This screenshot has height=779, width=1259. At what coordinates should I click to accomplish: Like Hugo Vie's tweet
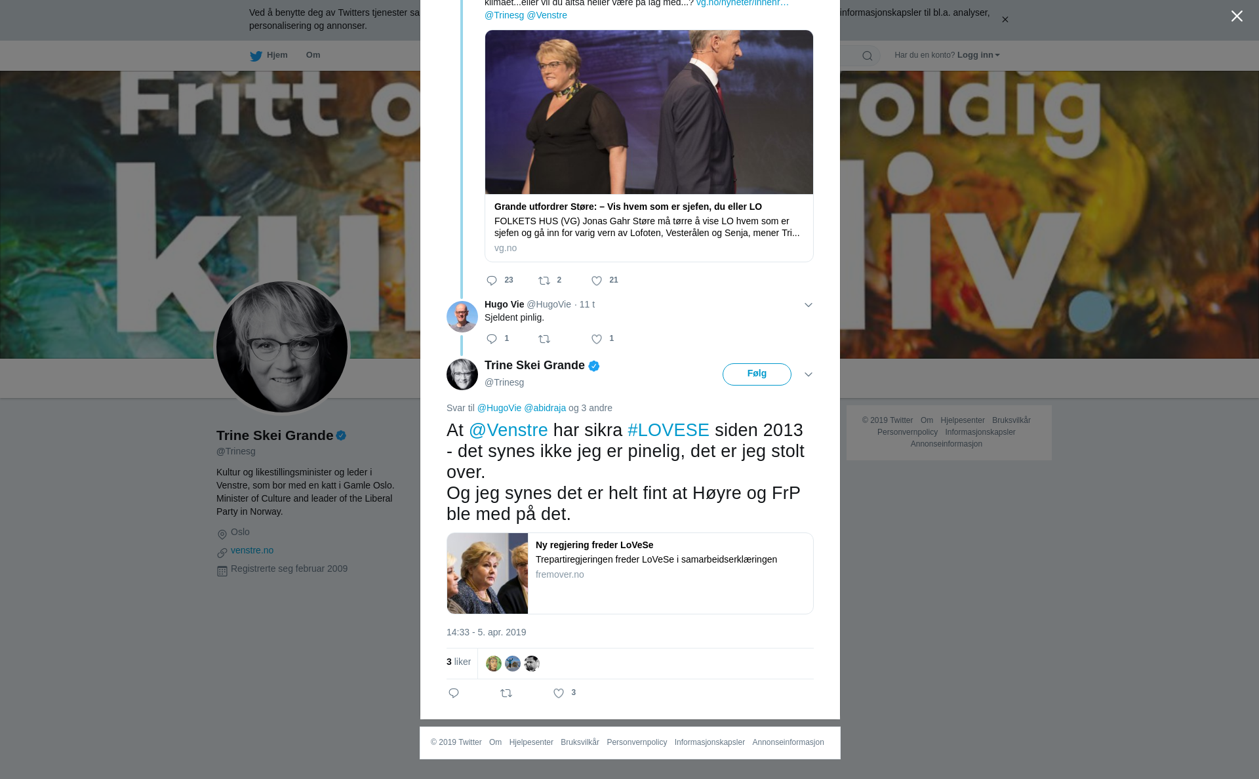click(x=597, y=339)
